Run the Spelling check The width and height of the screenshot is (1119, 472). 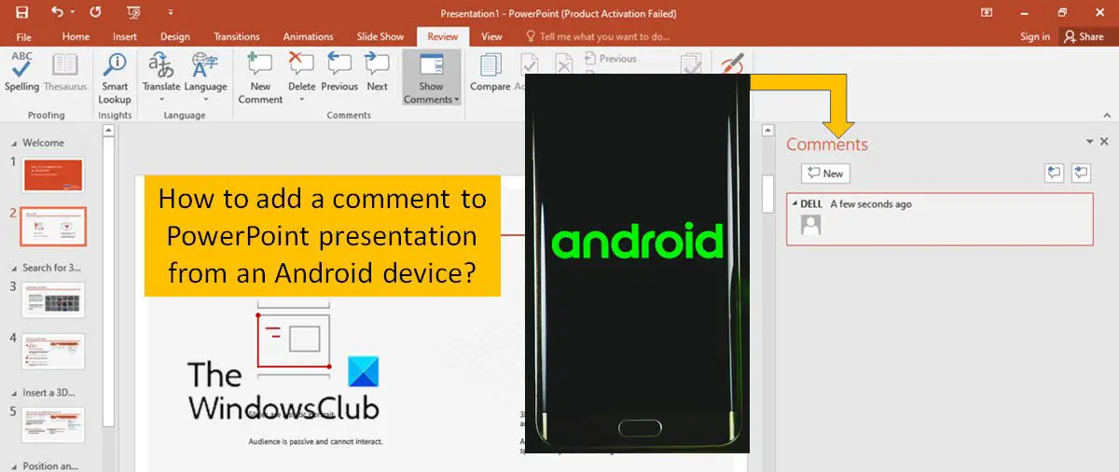pyautogui.click(x=21, y=73)
